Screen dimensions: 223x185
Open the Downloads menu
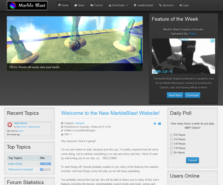pos(118,5)
